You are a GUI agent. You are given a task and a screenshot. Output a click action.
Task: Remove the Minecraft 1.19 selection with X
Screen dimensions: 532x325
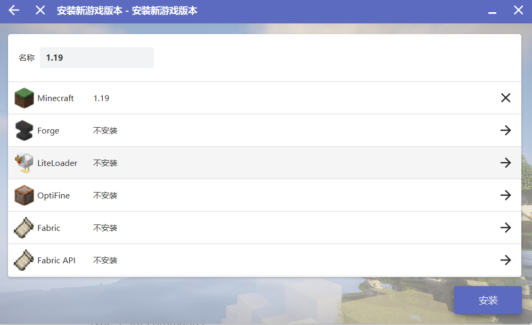[x=505, y=97]
